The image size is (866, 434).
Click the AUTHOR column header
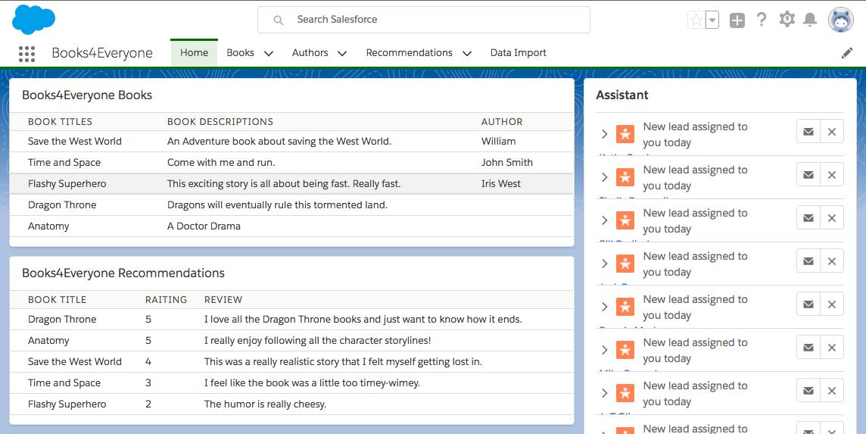[x=501, y=122]
